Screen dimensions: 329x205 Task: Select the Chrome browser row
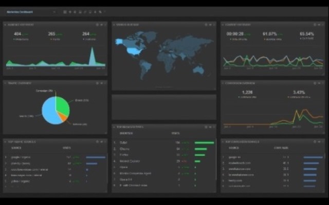click(x=164, y=149)
